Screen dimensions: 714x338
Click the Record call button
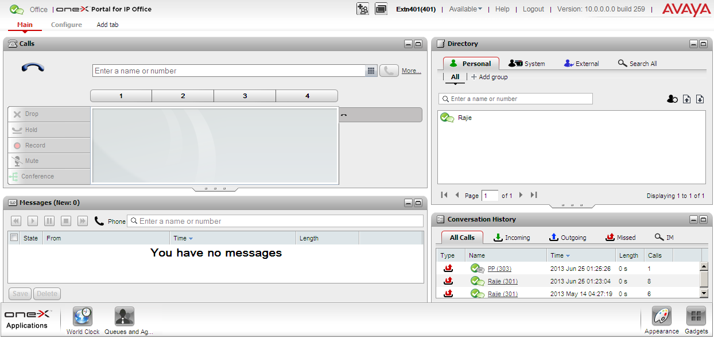(x=49, y=145)
